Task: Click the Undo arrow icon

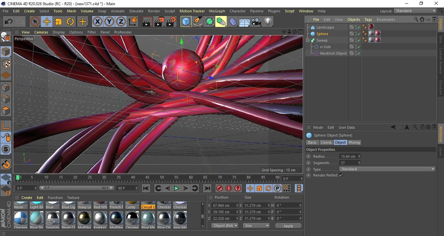Action: pos(8,22)
